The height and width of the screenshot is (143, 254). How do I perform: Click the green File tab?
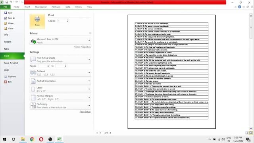(5, 7)
